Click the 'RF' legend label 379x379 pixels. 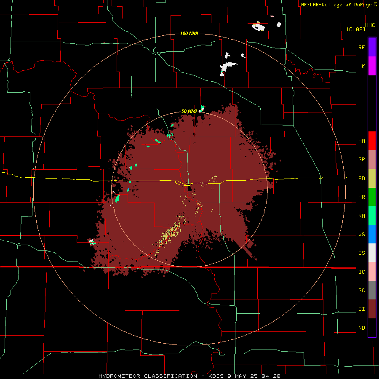(x=361, y=47)
